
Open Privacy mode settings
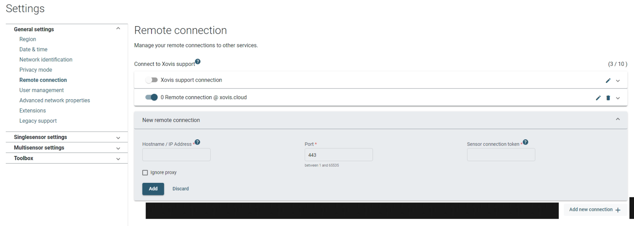click(x=36, y=70)
